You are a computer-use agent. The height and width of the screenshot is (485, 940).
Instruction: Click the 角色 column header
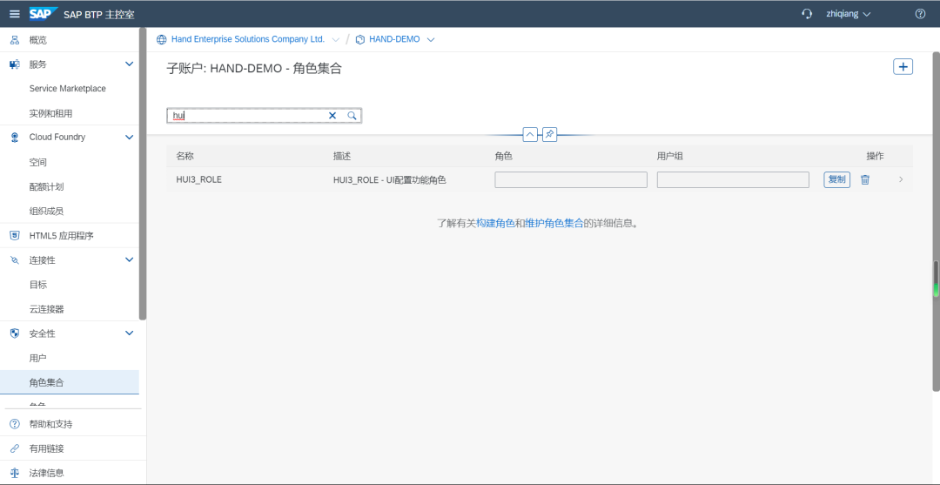(503, 156)
